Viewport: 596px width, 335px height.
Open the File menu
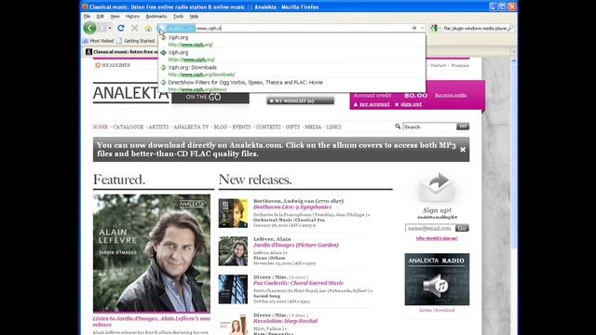[x=87, y=17]
